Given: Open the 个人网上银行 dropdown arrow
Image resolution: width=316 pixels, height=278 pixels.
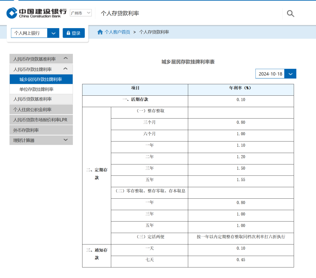Looking at the screenshot, I should click(x=53, y=33).
